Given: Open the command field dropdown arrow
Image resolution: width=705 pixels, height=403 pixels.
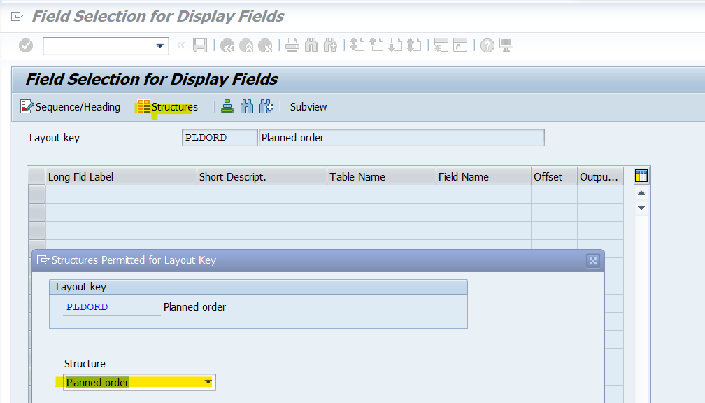Looking at the screenshot, I should (159, 46).
